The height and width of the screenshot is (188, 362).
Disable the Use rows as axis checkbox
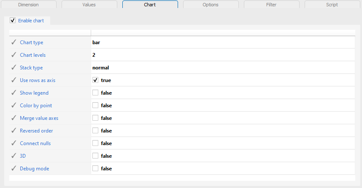(x=95, y=80)
